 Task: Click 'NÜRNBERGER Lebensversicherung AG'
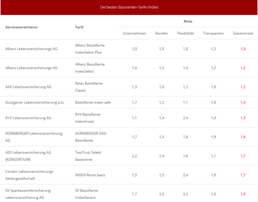pos(34,137)
